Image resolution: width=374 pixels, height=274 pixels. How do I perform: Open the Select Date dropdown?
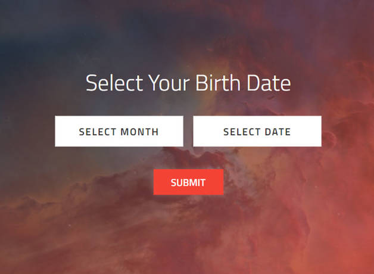click(x=257, y=131)
